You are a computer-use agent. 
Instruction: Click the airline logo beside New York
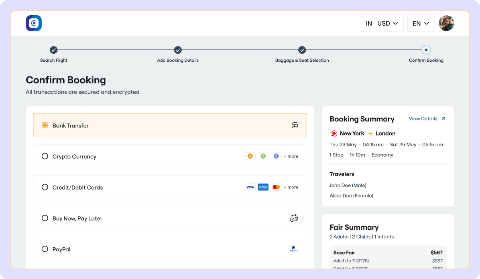tap(333, 133)
